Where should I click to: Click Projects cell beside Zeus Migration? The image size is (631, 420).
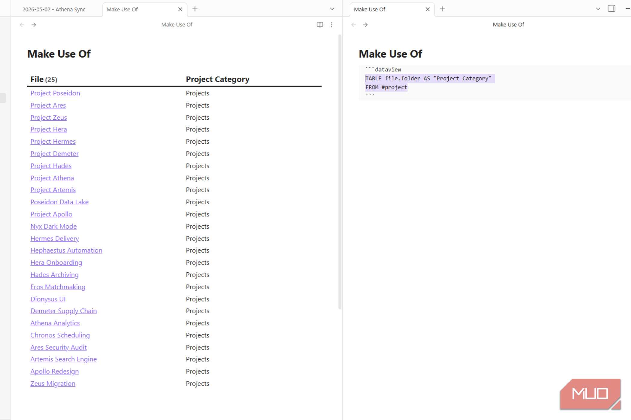pyautogui.click(x=197, y=384)
